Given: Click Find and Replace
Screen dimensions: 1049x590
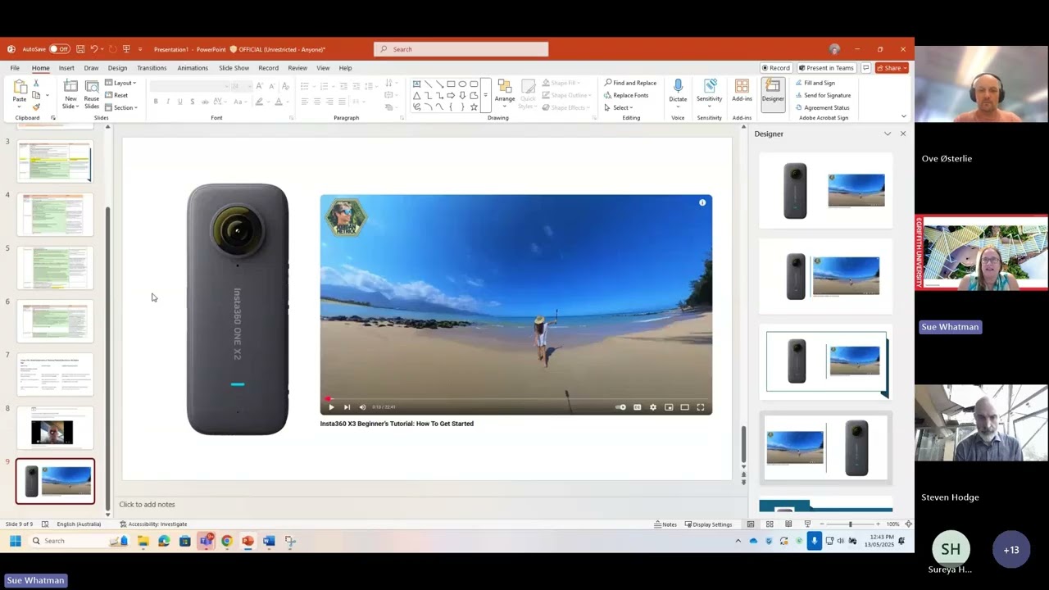Looking at the screenshot, I should coord(630,83).
